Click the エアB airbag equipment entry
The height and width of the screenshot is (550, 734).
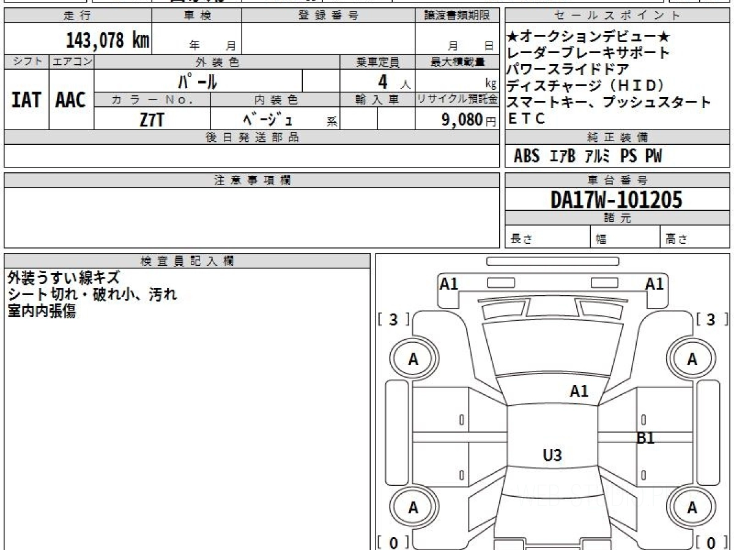coord(563,156)
